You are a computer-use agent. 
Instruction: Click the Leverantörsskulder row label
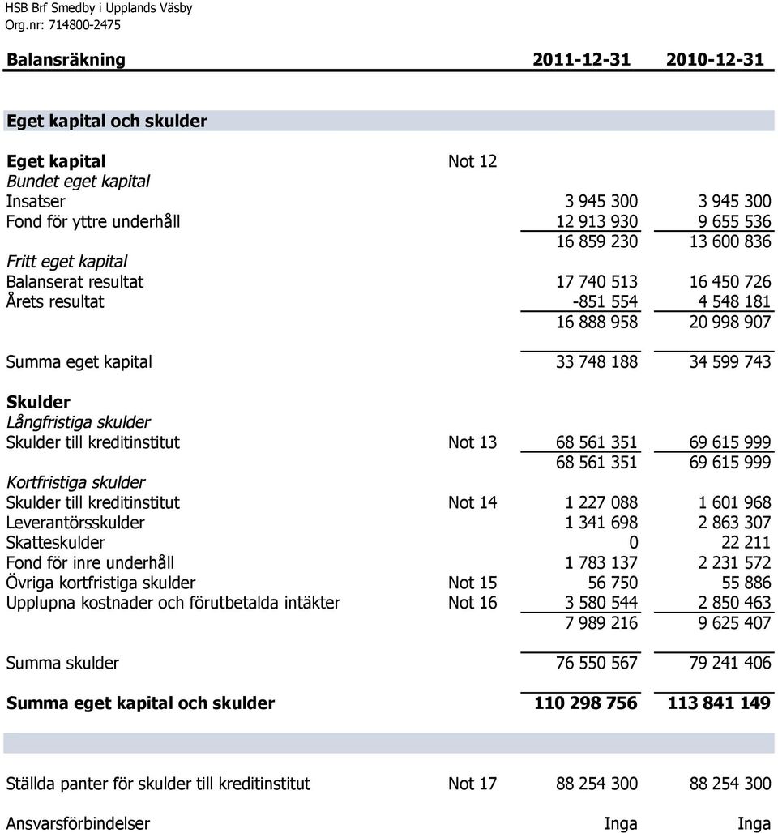tap(75, 522)
